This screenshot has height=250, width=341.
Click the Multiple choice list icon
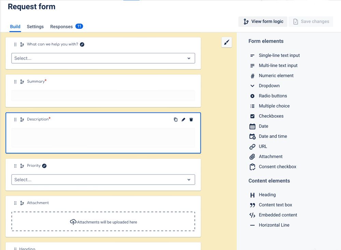click(x=252, y=106)
